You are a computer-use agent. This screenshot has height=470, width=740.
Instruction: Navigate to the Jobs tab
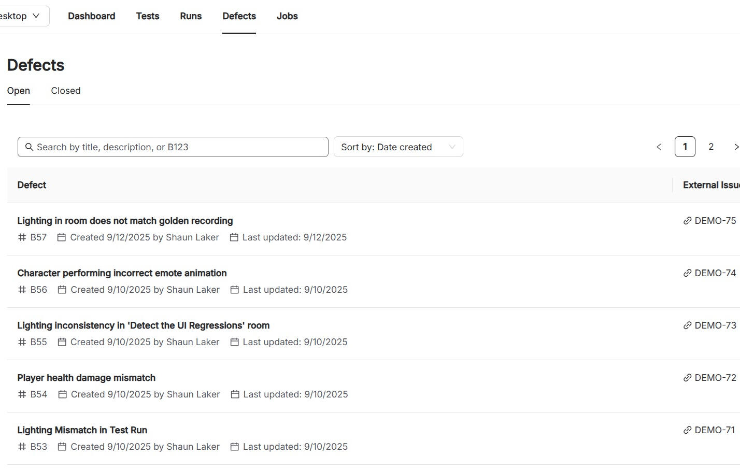287,16
